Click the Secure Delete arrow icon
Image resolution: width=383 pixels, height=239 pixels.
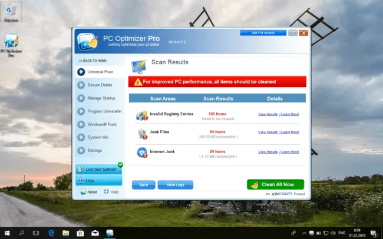click(x=81, y=85)
